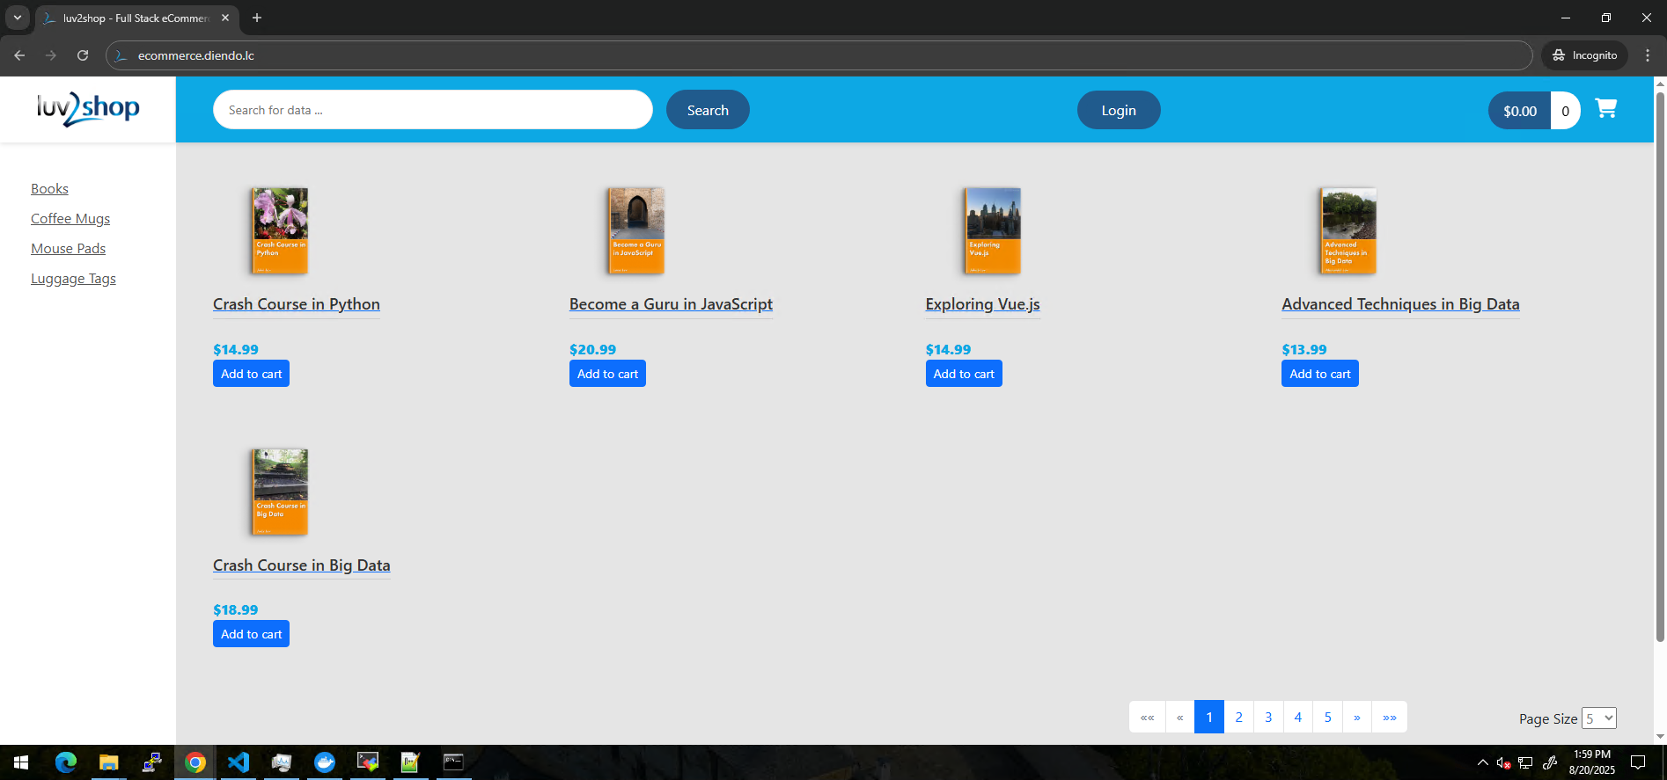Select the Coffee Mugs category
The image size is (1667, 780).
[x=70, y=219]
